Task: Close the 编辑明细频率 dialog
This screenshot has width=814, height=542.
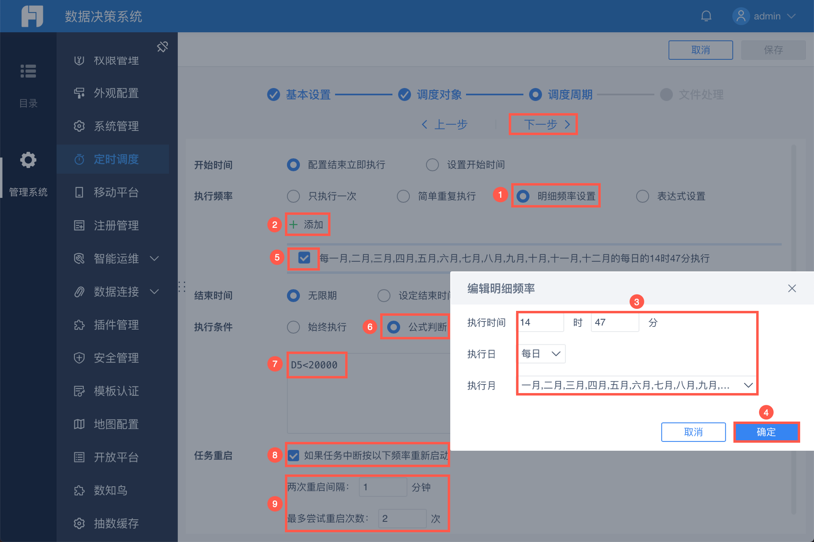Action: click(792, 288)
